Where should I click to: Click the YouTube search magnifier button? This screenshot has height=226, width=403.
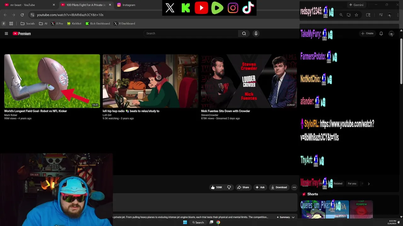(x=244, y=33)
